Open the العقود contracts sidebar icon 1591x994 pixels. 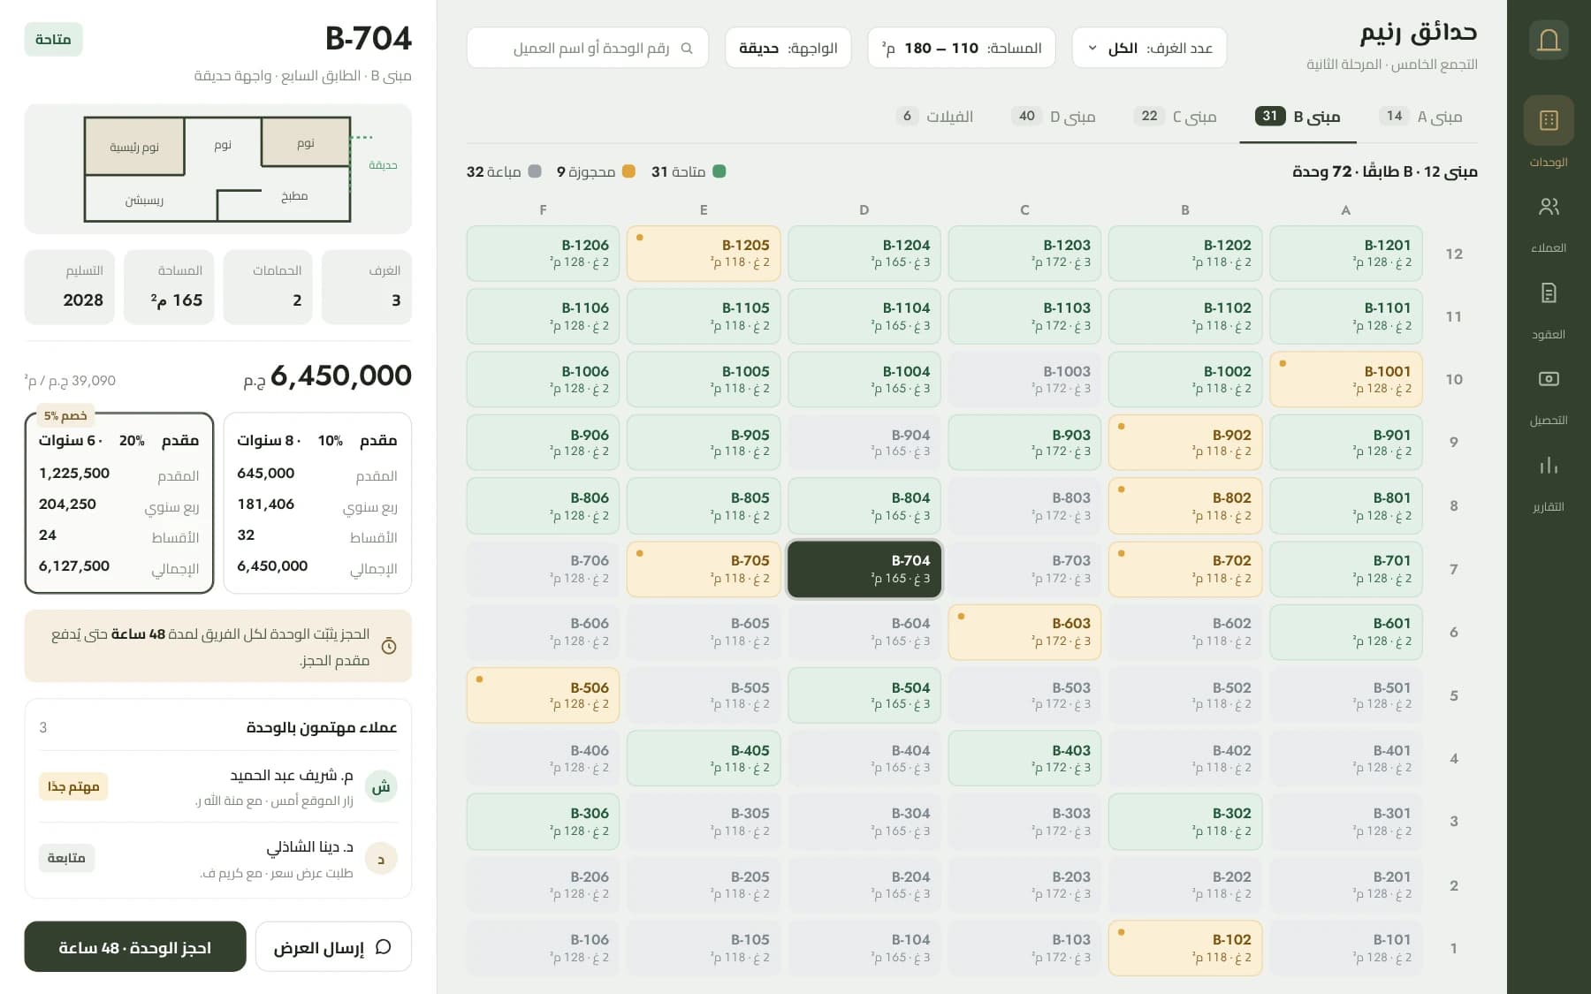pos(1549,292)
